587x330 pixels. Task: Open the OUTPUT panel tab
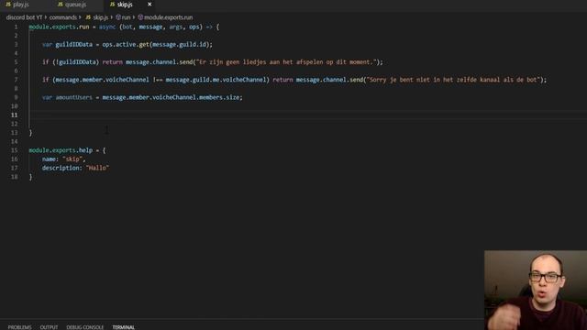point(49,327)
